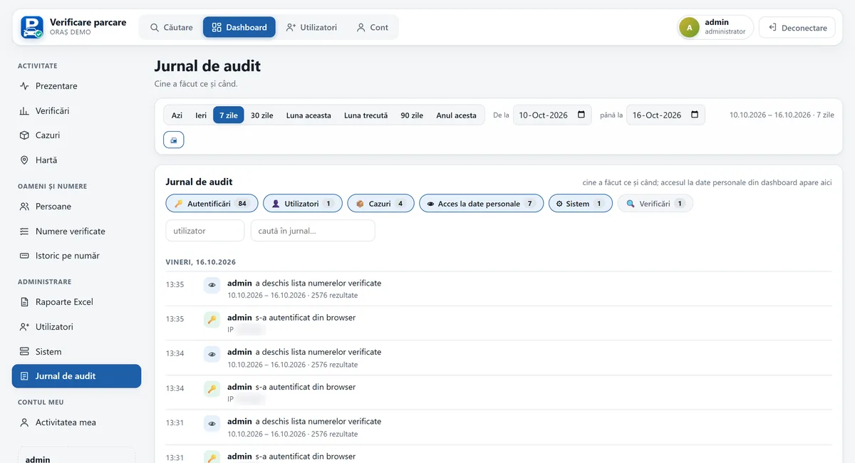The height and width of the screenshot is (463, 855).
Task: Open the Utilizatori tab in top navigation
Action: [x=311, y=27]
